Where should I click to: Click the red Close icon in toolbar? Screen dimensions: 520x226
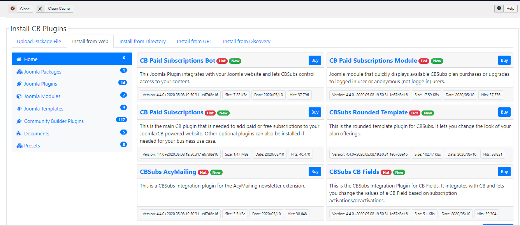coord(13,9)
